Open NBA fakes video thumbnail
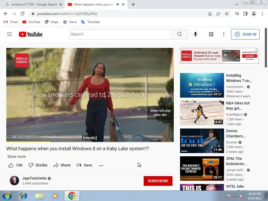Screen dimensions: 268x201 202,113
